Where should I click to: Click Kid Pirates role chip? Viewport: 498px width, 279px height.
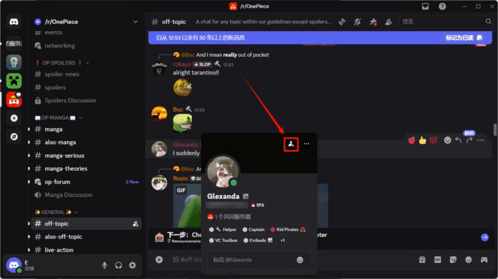pos(289,230)
